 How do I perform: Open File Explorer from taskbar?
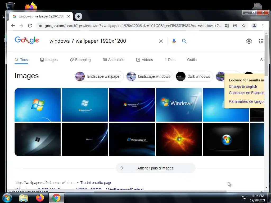(24, 198)
